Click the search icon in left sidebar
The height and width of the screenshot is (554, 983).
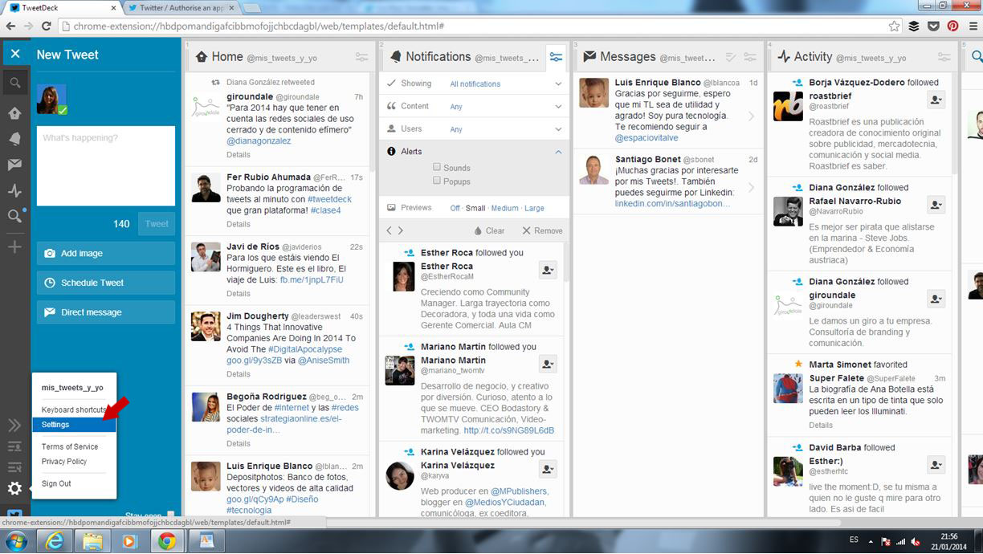click(15, 83)
